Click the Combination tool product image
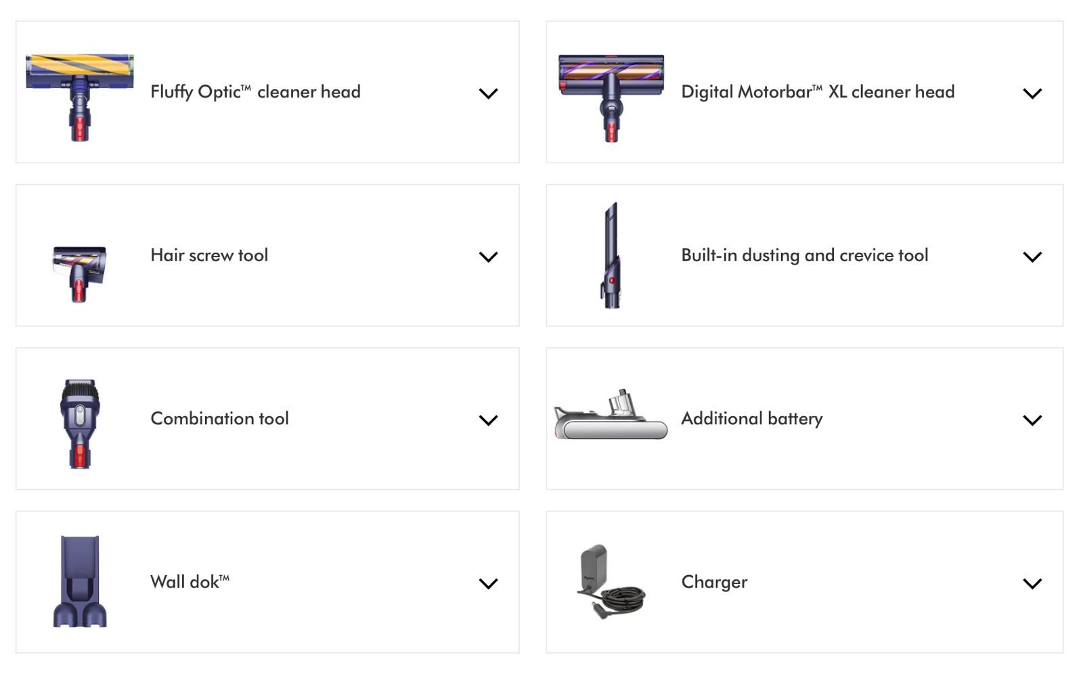The width and height of the screenshot is (1083, 674). pyautogui.click(x=79, y=423)
